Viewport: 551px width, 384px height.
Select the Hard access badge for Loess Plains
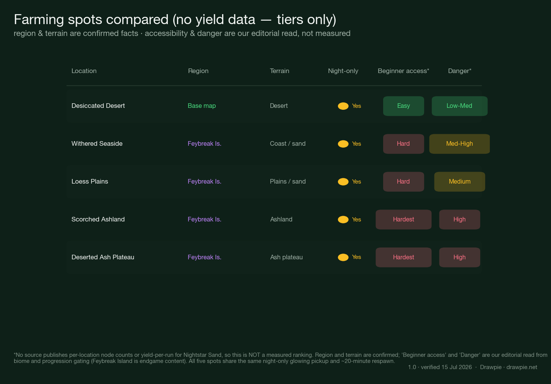pyautogui.click(x=403, y=182)
